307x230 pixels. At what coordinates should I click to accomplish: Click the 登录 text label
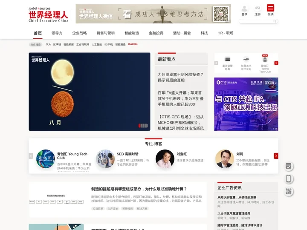coord(244,14)
